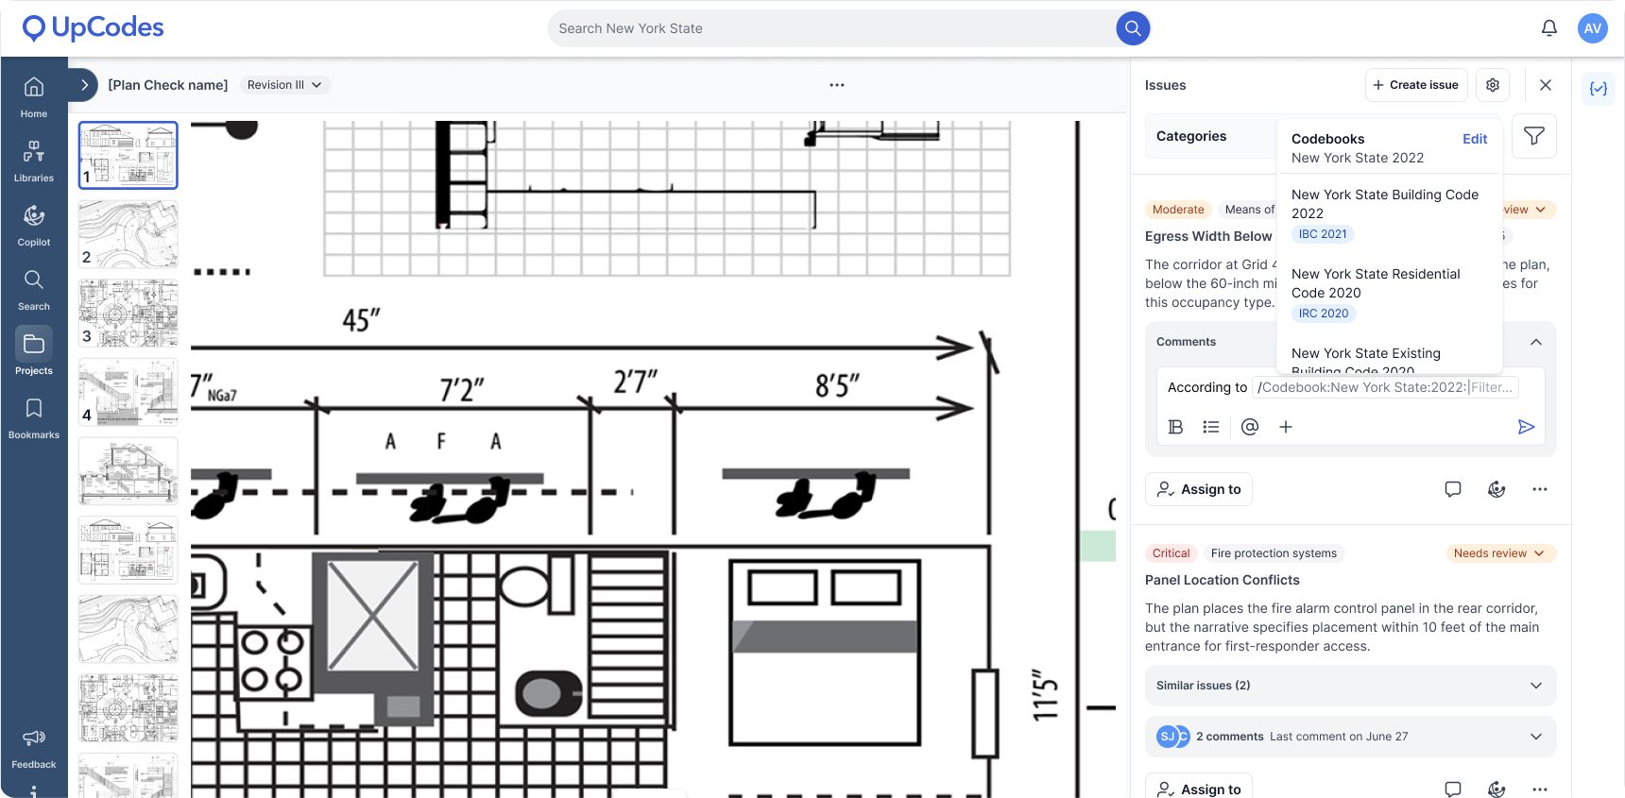Send the comment with arrow icon
Screen dimensions: 1625x798
point(1526,427)
